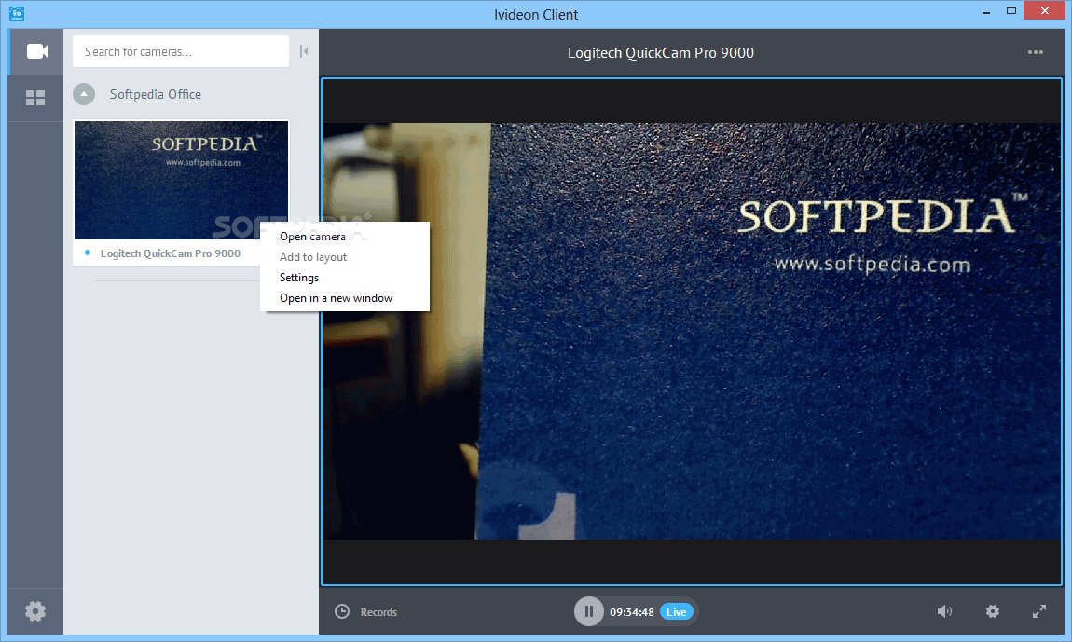The image size is (1072, 642).
Task: Minimize the Ivideon Client window
Action: click(986, 12)
